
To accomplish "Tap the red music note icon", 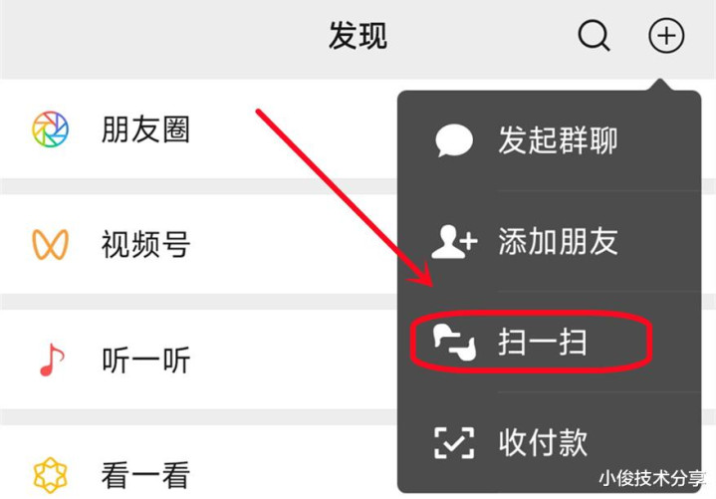I will pos(52,360).
